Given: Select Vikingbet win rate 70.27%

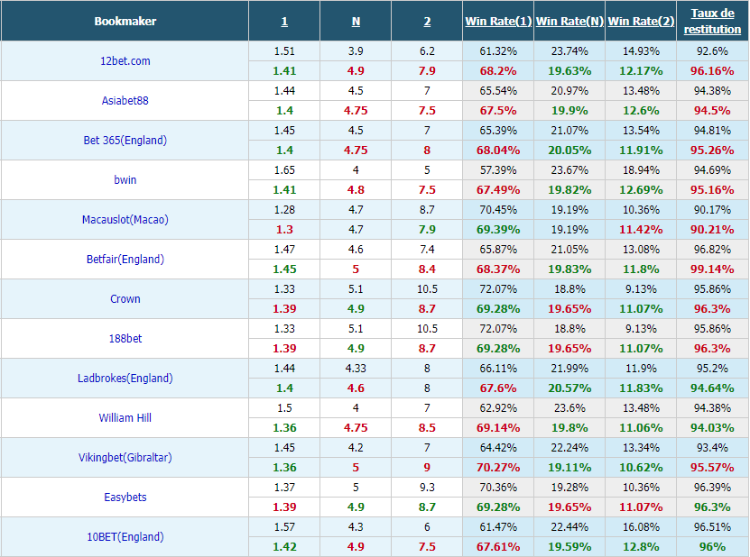Looking at the screenshot, I should pyautogui.click(x=498, y=468).
